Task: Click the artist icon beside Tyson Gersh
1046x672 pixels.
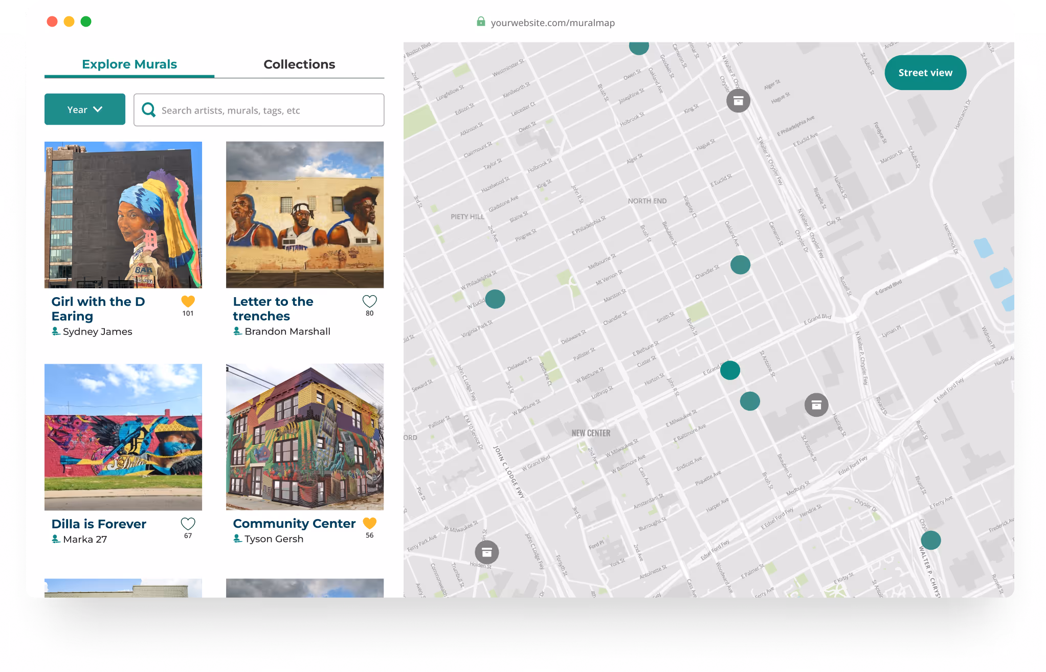Action: point(237,539)
